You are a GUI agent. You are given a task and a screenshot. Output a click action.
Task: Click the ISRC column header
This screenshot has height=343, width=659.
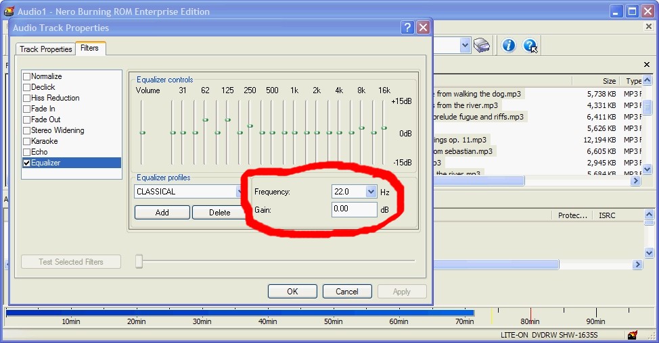pos(606,215)
